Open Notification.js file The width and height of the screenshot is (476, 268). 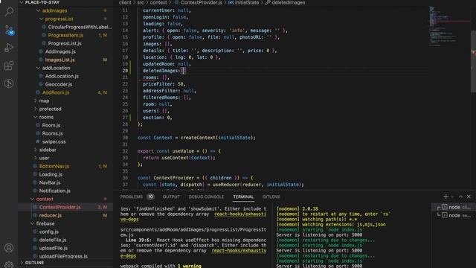(54, 191)
